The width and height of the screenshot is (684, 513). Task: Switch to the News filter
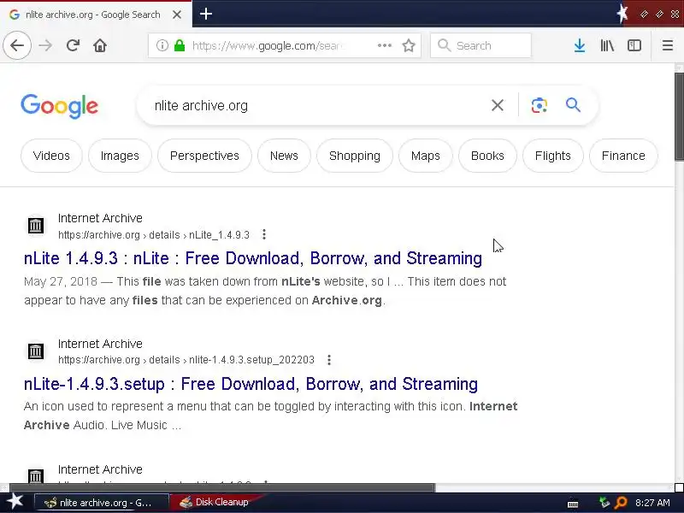pyautogui.click(x=284, y=156)
